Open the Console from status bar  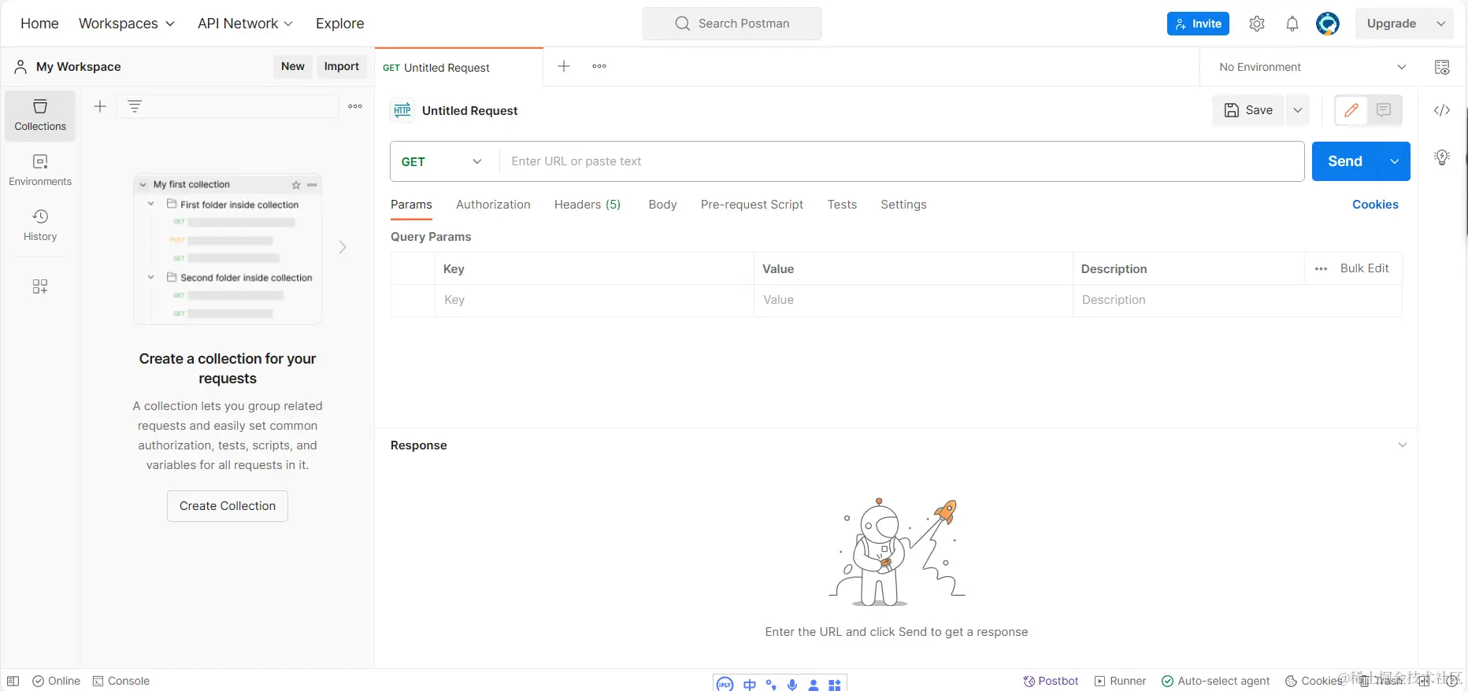coord(120,681)
